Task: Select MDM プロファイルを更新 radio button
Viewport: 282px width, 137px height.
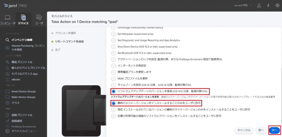Action: [113, 79]
